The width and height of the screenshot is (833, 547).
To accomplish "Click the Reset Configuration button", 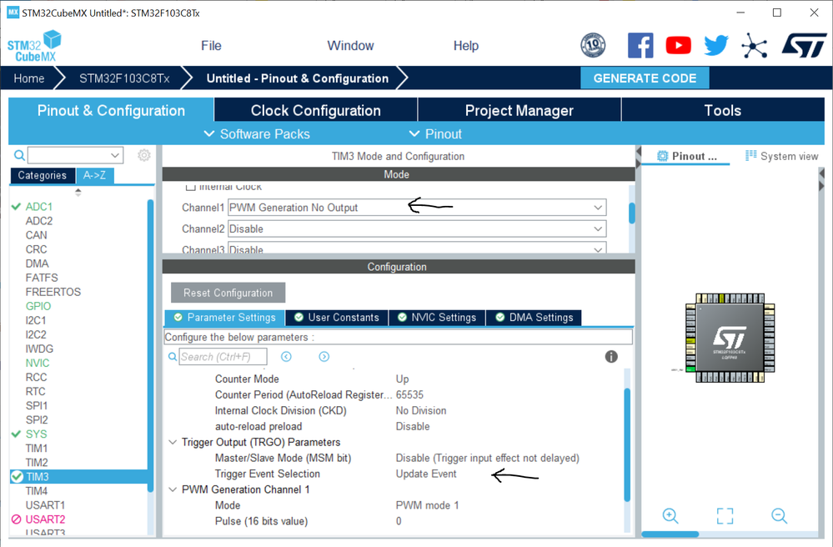I will pos(228,293).
